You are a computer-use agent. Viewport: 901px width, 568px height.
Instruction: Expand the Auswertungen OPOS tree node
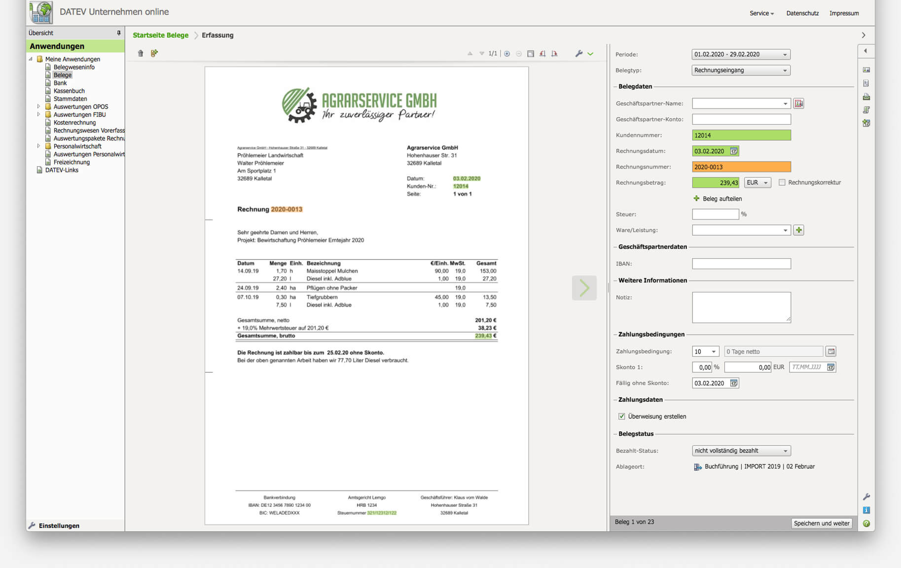[x=38, y=106]
